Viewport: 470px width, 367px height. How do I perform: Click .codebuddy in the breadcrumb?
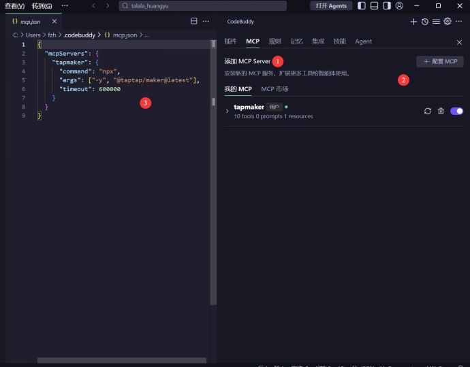point(80,35)
